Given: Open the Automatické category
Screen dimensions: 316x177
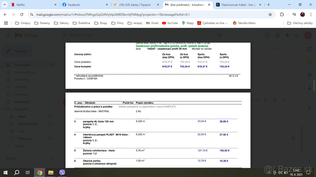Looking at the screenshot, I should click(x=28, y=124).
